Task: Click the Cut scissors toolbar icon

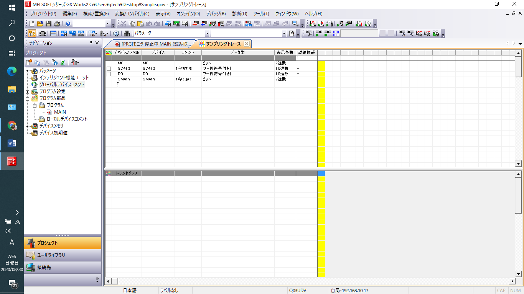Action: pos(123,23)
